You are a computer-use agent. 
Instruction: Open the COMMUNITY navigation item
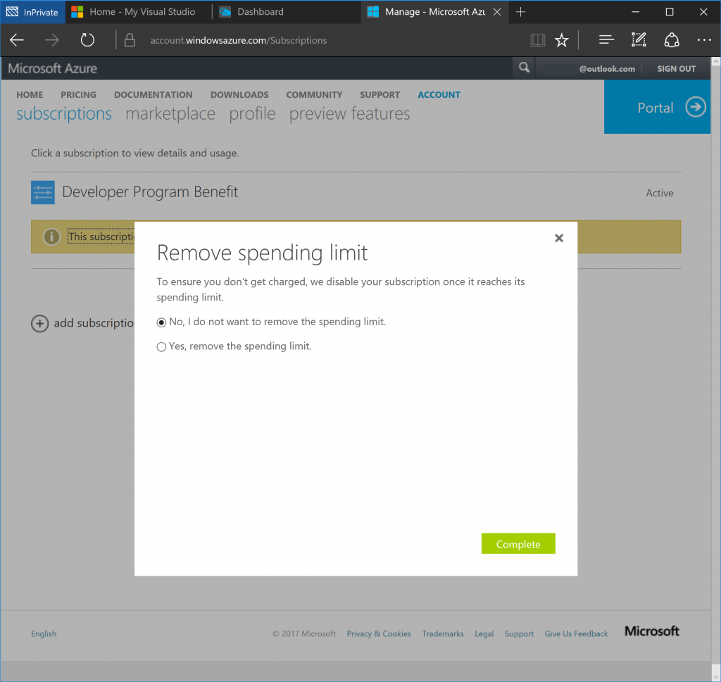click(x=314, y=95)
